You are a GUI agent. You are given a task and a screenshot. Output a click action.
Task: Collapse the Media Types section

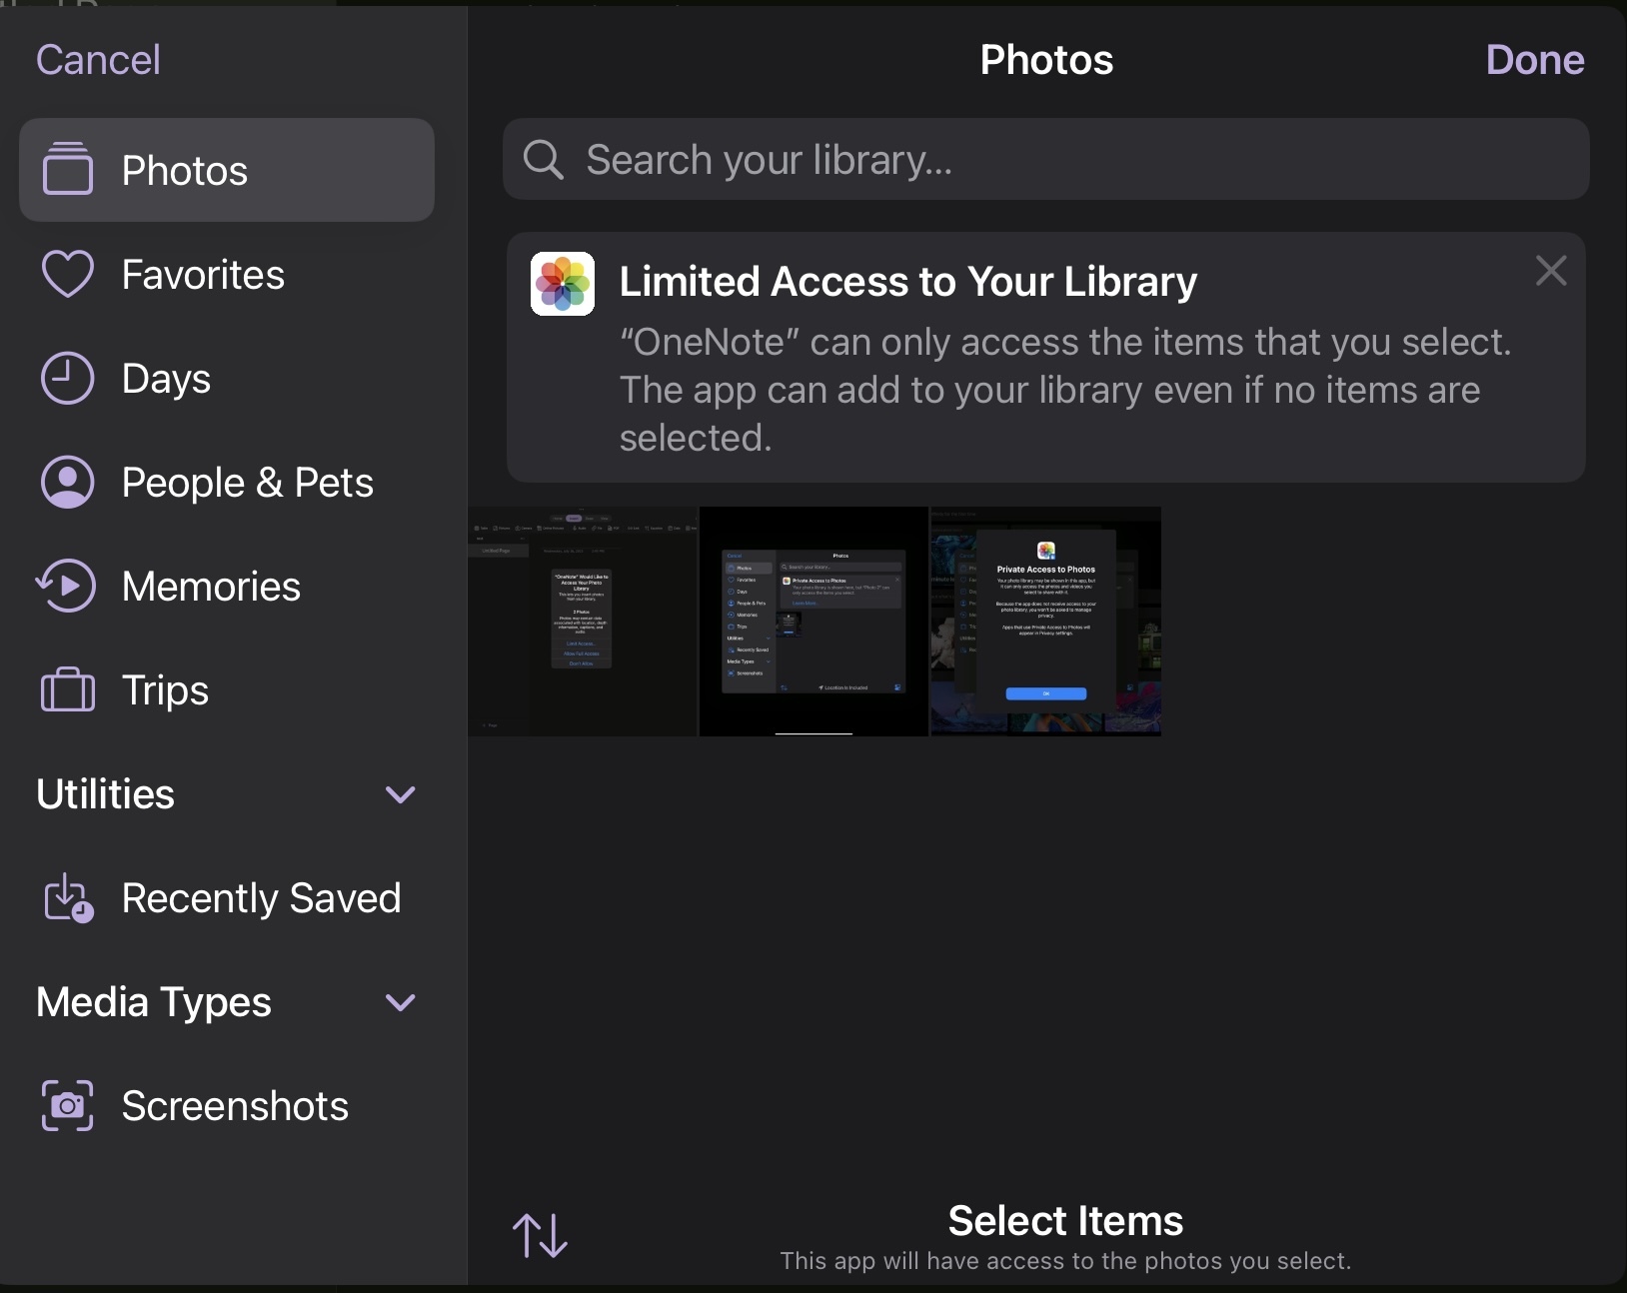coord(401,1002)
